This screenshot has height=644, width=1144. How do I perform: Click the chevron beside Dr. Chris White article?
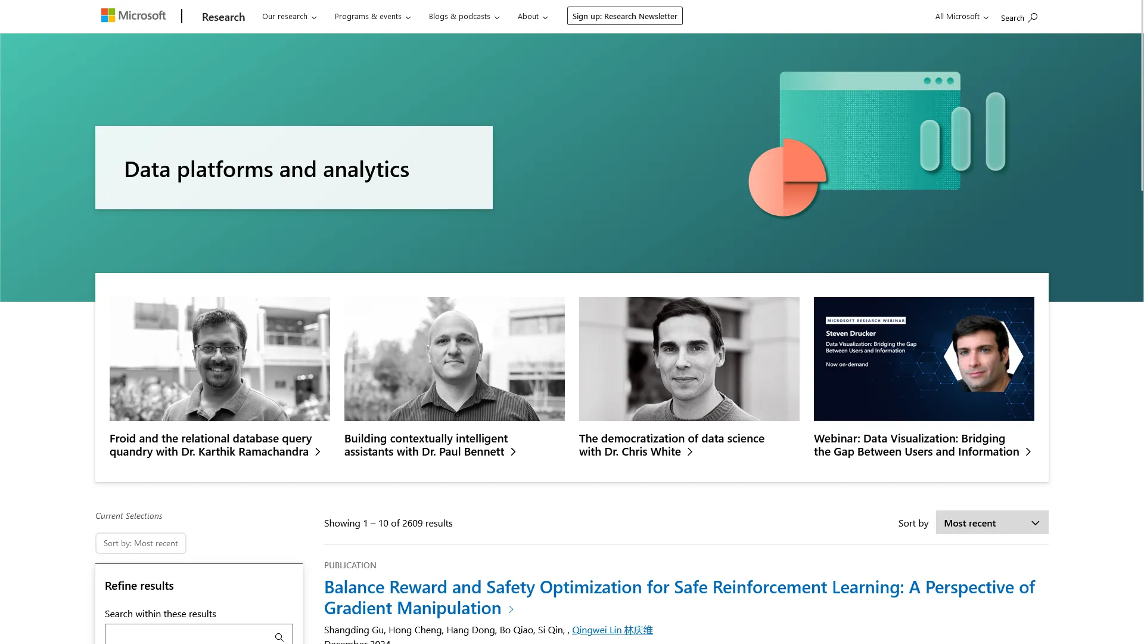691,451
